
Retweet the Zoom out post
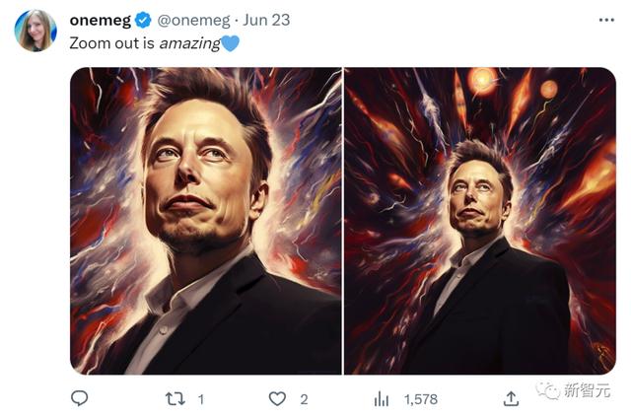(x=175, y=399)
